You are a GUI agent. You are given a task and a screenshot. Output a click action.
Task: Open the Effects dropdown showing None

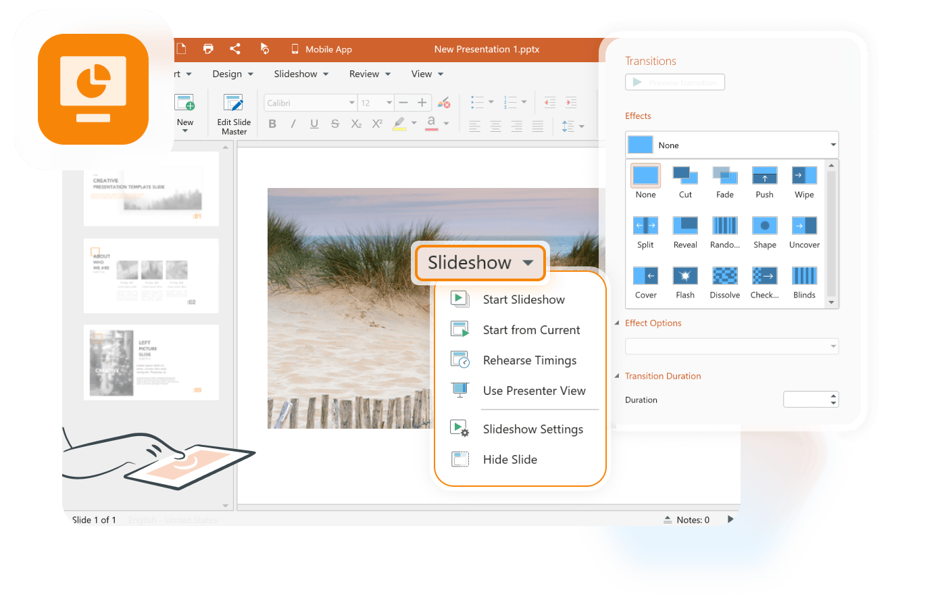coord(732,145)
